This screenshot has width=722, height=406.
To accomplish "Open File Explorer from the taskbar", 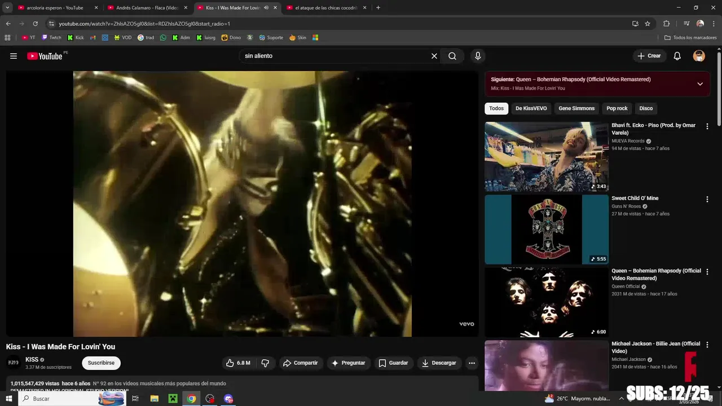I will (x=154, y=399).
